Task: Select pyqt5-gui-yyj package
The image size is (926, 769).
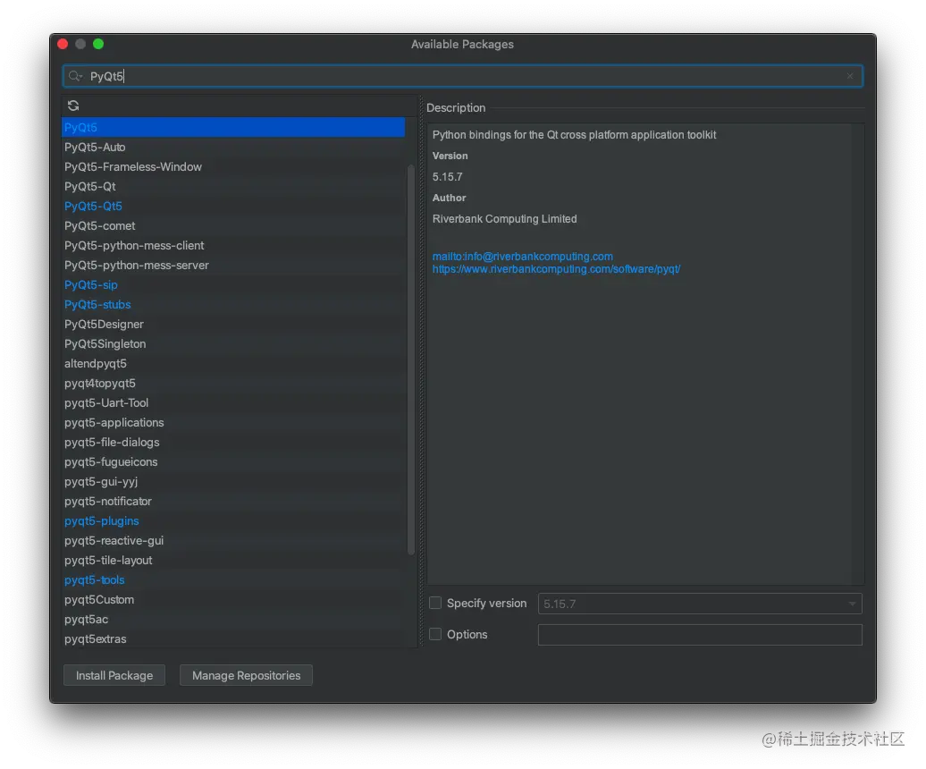Action: (234, 482)
